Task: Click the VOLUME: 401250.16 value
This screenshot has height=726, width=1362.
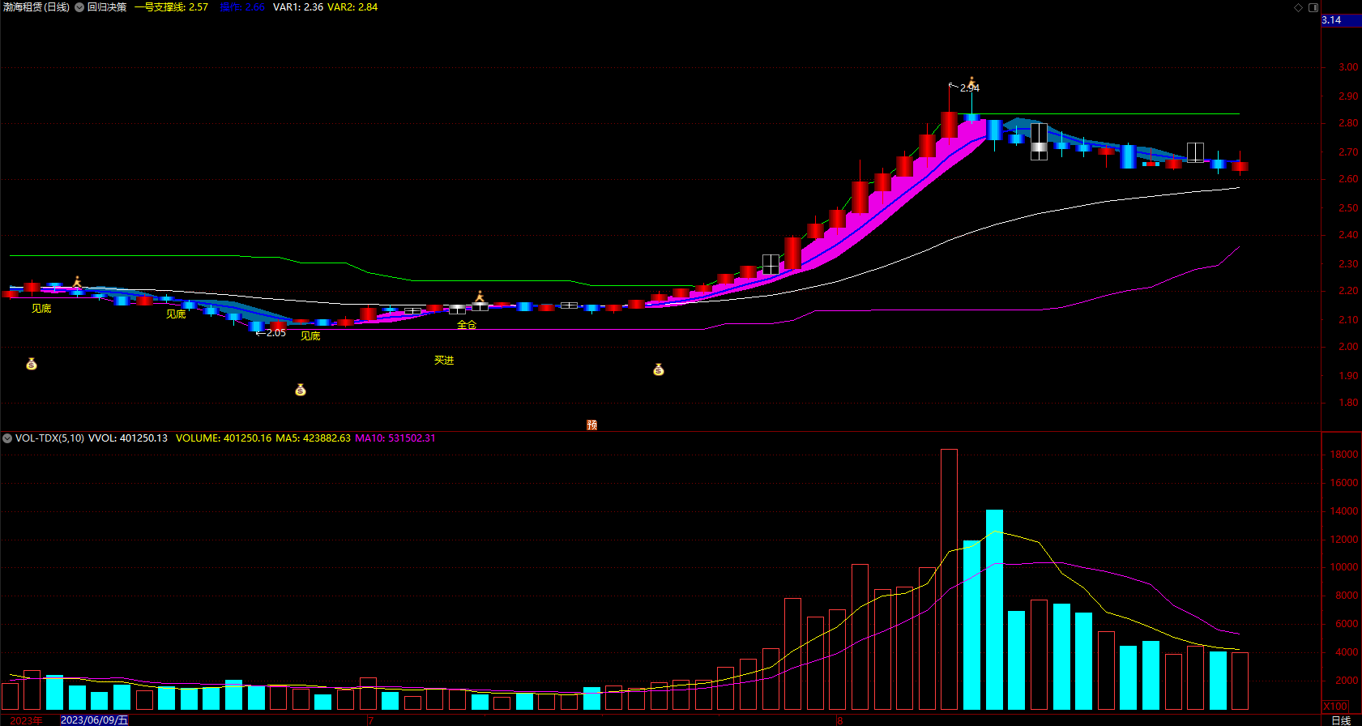Action: 224,438
